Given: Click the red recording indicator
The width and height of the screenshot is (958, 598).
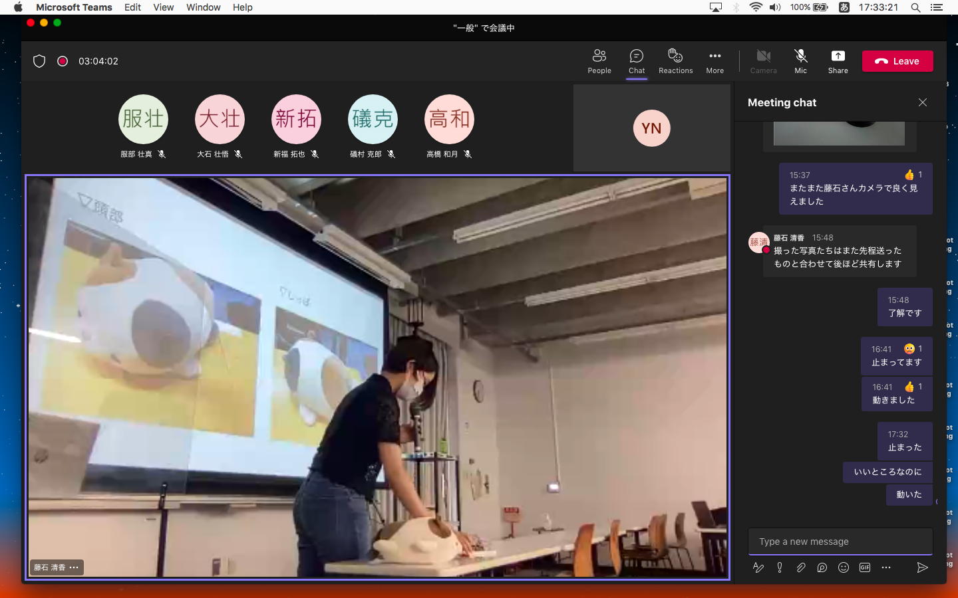Looking at the screenshot, I should coord(63,61).
